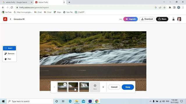Go back from Generative fill

(x=10, y=19)
